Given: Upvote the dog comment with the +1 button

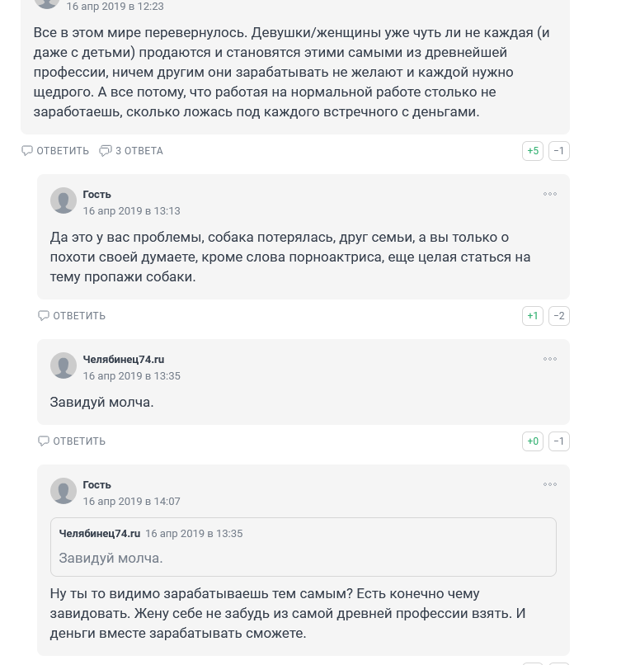Looking at the screenshot, I should (x=533, y=316).
